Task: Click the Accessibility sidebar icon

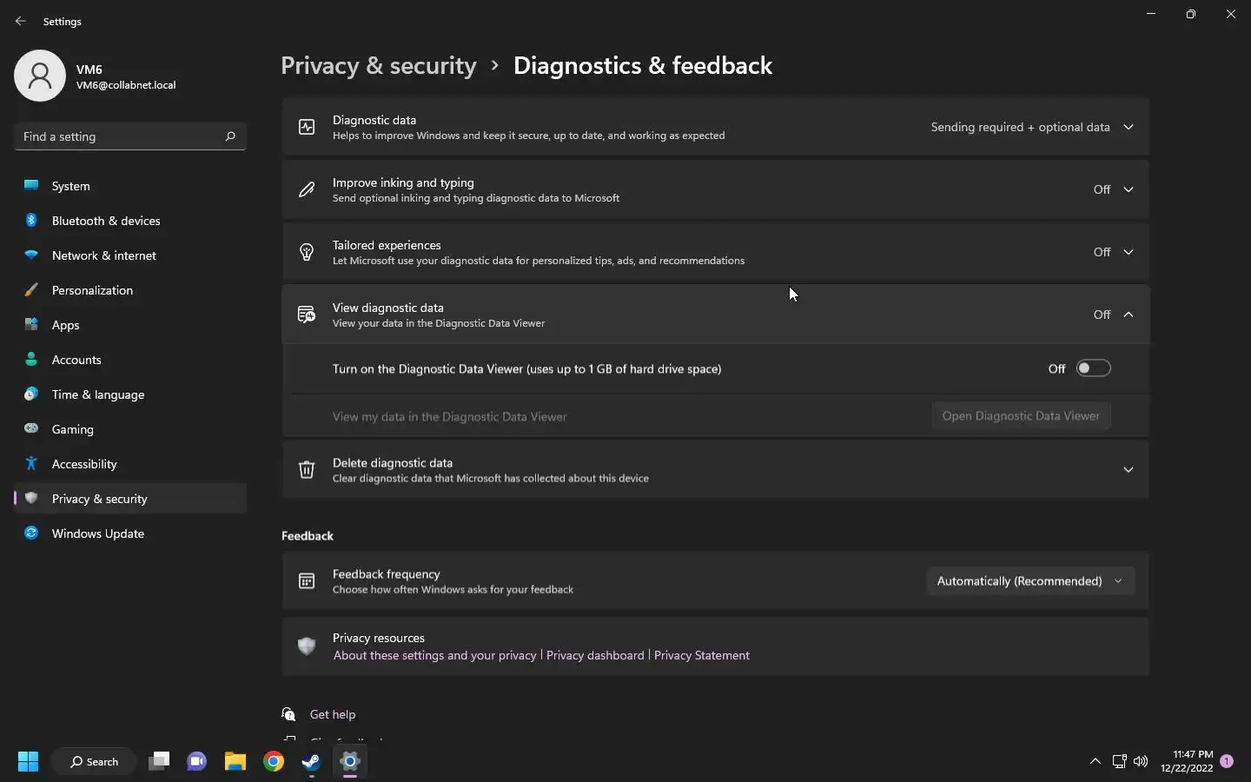Action: pos(31,464)
